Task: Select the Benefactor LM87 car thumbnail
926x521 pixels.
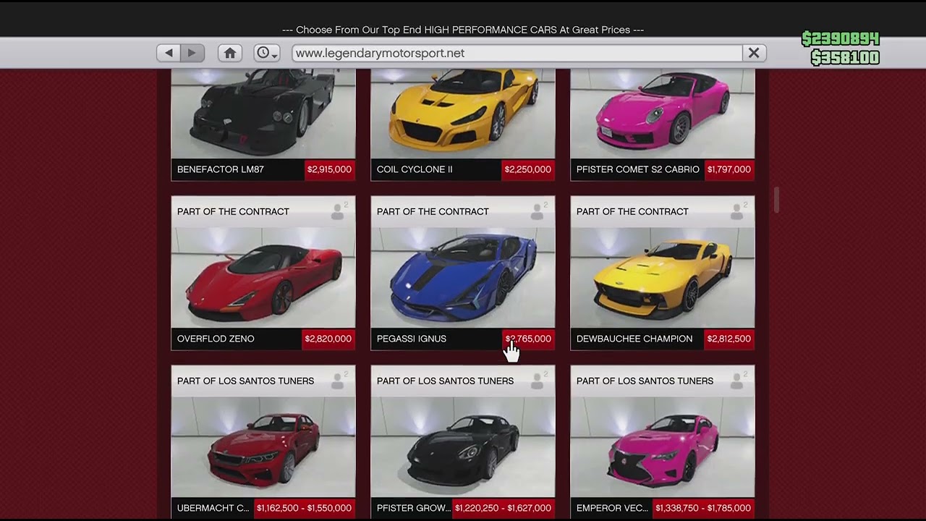Action: 263,114
